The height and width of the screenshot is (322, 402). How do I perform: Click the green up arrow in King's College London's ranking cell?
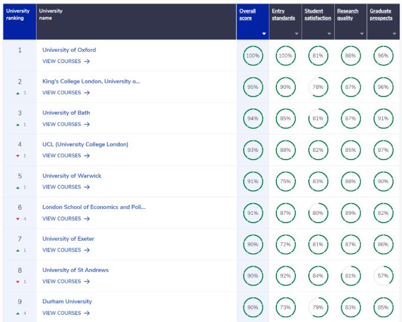[x=18, y=93]
